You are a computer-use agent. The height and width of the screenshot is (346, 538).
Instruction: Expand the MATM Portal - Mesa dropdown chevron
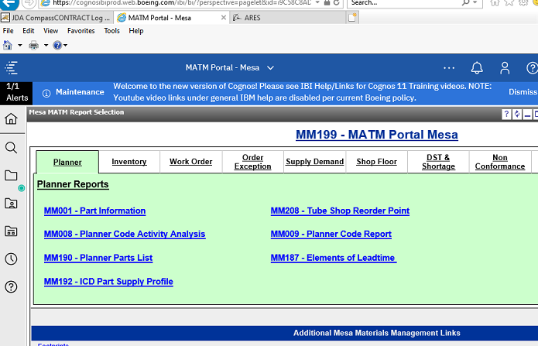coord(270,68)
